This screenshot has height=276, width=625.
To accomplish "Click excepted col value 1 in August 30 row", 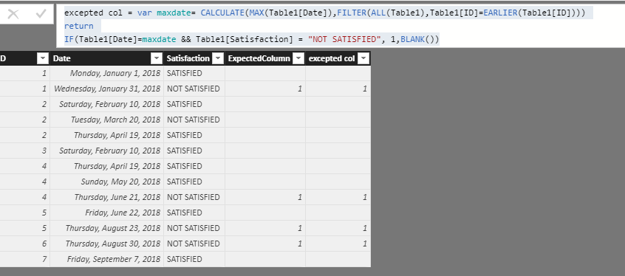I will point(365,244).
